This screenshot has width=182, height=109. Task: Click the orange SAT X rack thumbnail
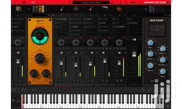coord(40,9)
